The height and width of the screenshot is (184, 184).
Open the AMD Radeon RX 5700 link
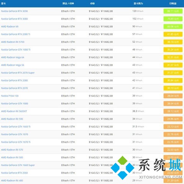[x=13, y=42]
